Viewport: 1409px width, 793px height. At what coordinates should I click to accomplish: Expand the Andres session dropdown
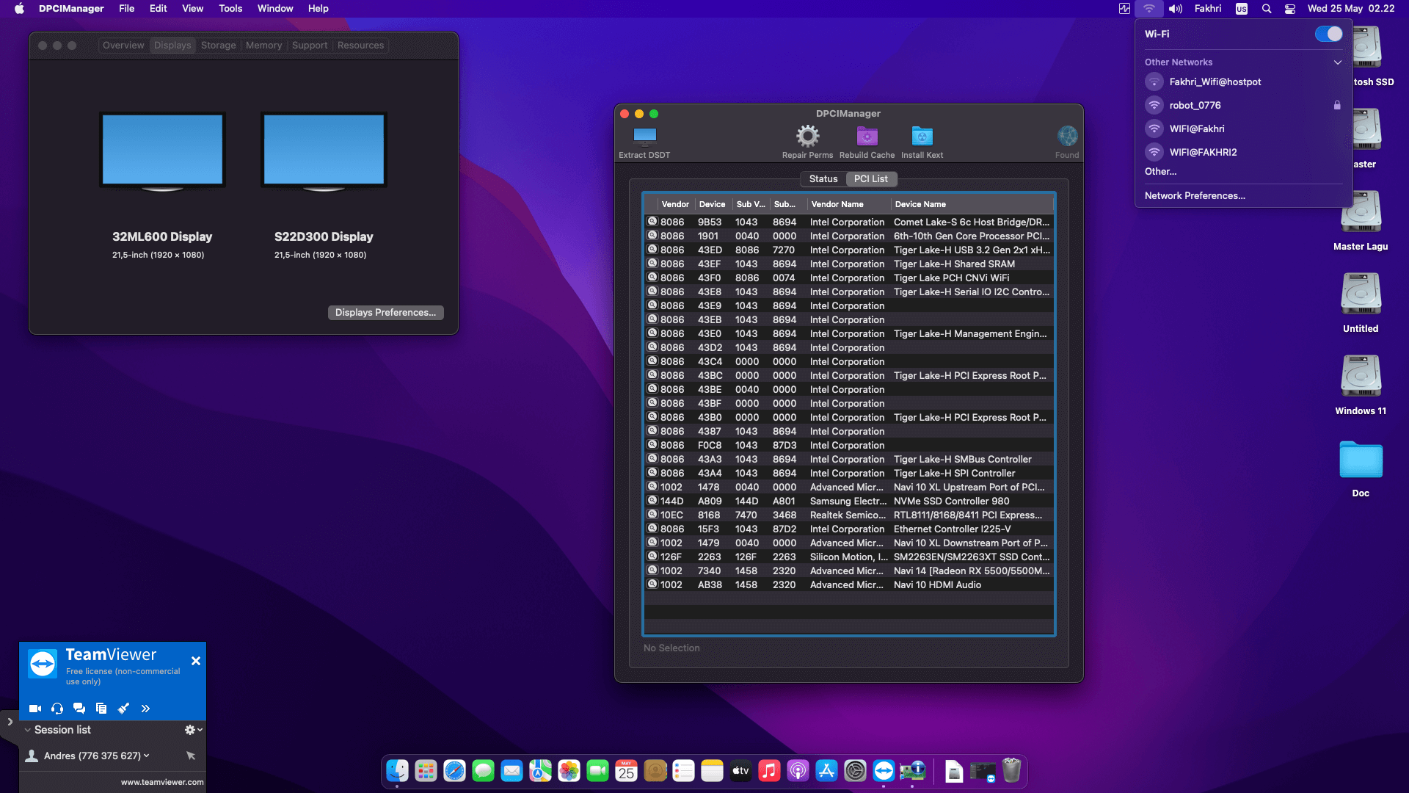coord(147,756)
